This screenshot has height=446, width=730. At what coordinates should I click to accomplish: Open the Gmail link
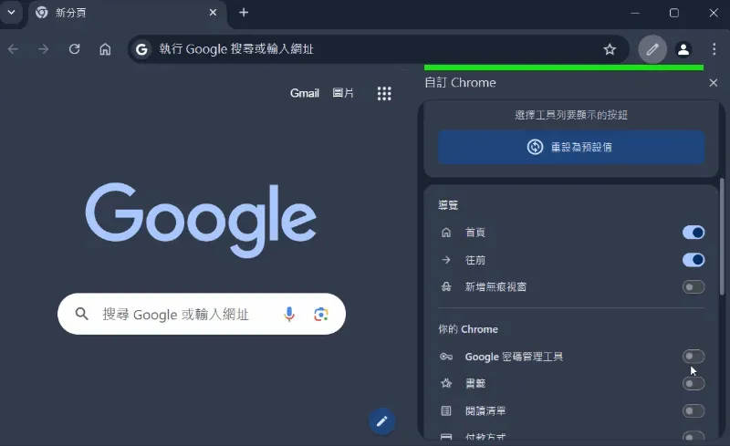click(x=305, y=93)
